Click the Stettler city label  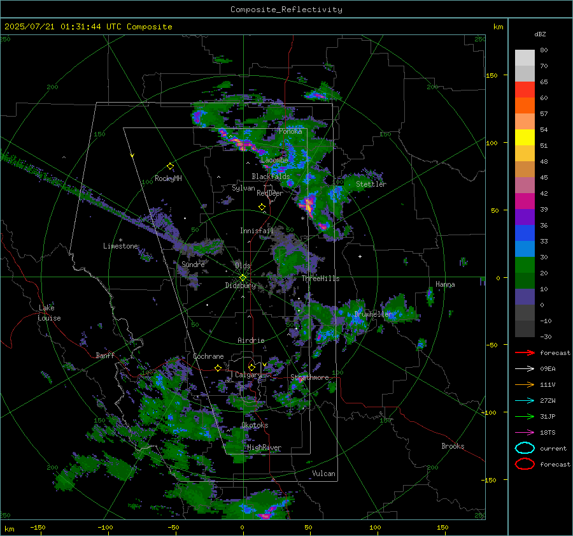371,184
